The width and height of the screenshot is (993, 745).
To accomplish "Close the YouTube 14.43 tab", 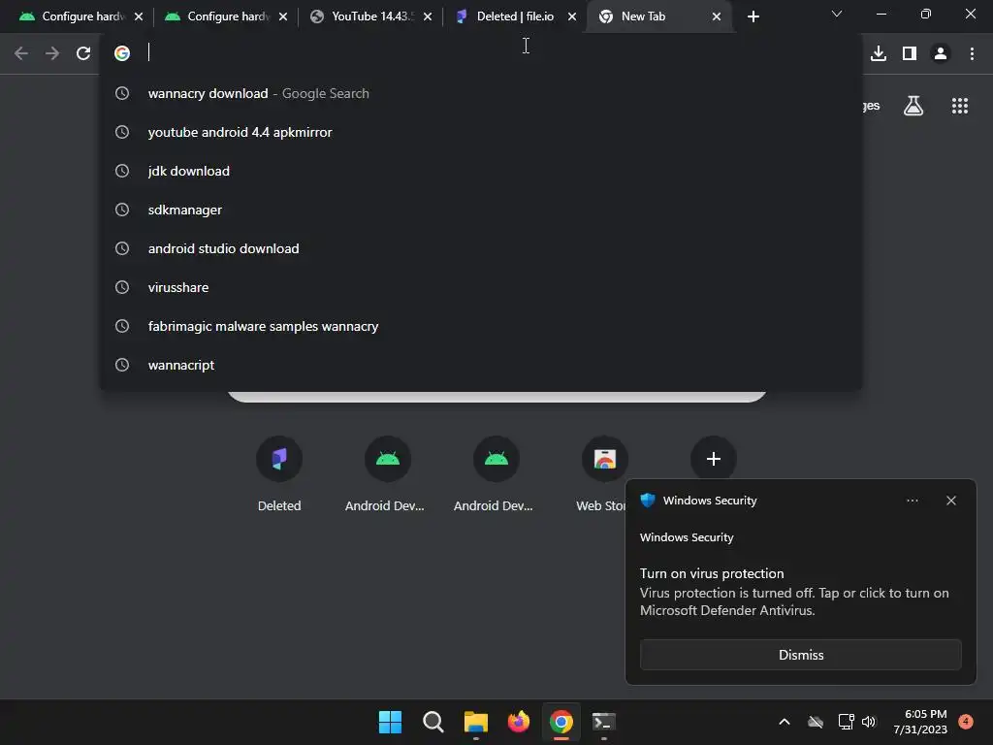I will pyautogui.click(x=428, y=17).
